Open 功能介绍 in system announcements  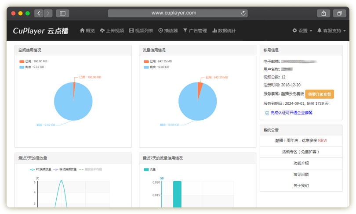[301, 163]
